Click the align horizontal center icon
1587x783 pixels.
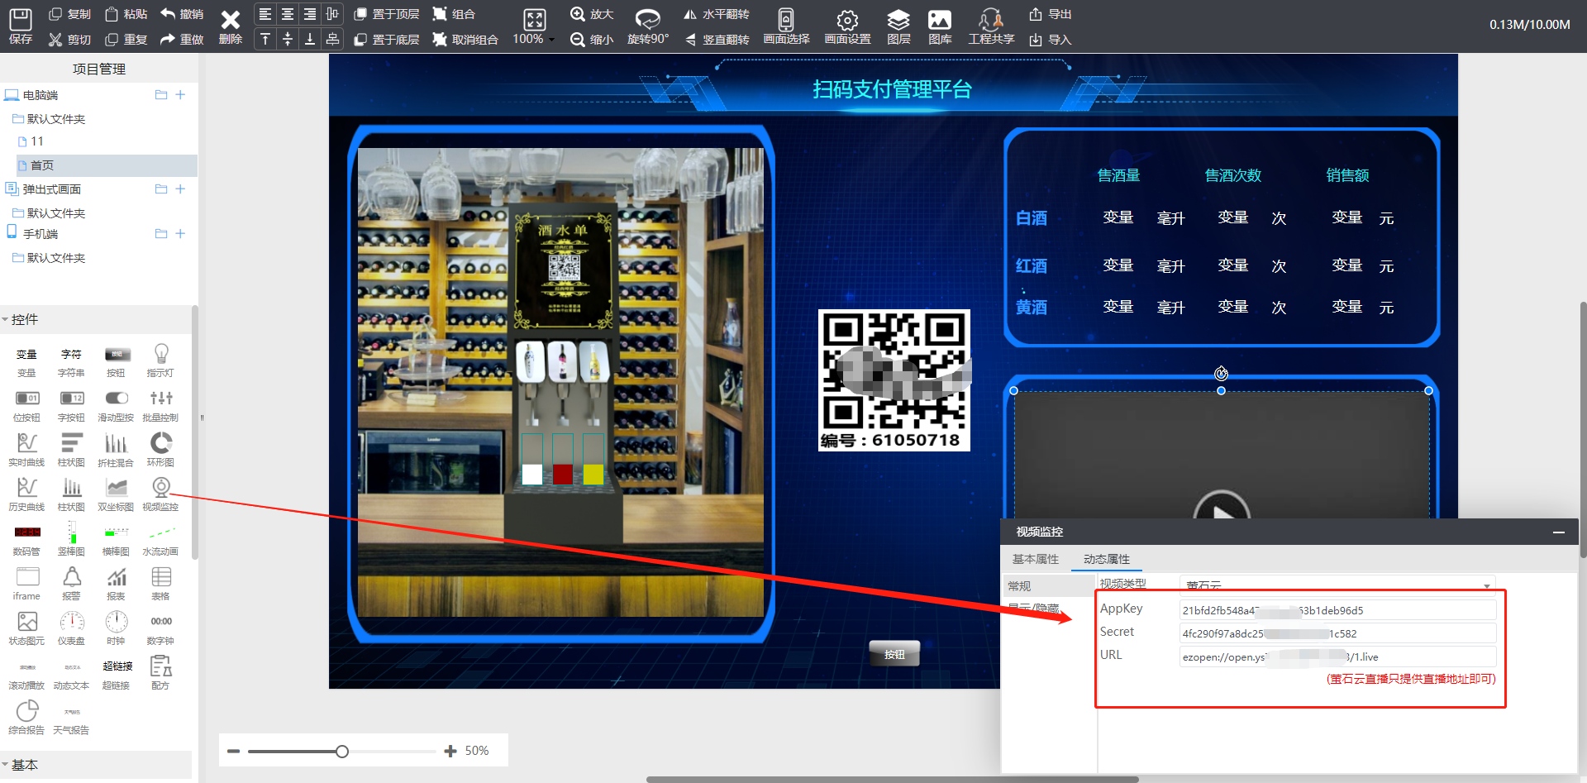tap(287, 14)
